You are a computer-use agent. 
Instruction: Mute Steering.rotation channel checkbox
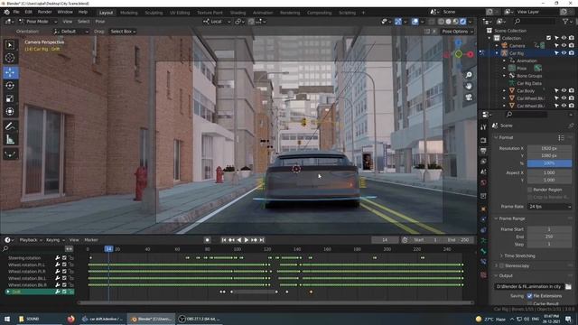point(64,258)
